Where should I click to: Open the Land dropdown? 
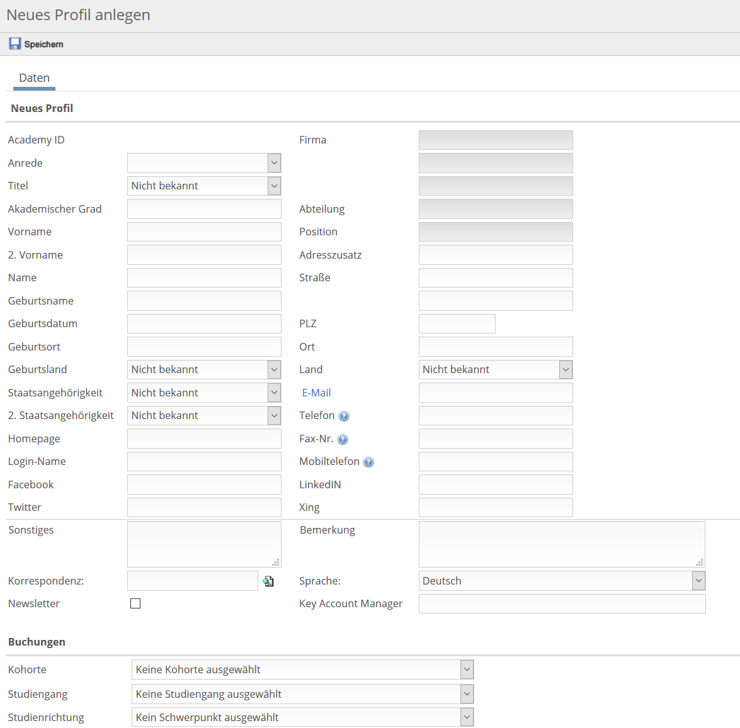click(496, 369)
